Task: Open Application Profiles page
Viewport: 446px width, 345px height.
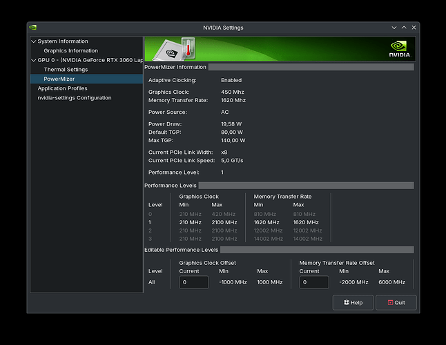Action: pos(62,88)
